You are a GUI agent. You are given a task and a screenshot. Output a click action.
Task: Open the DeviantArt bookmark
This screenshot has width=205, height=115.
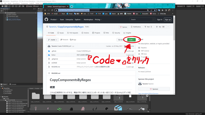[144, 14]
